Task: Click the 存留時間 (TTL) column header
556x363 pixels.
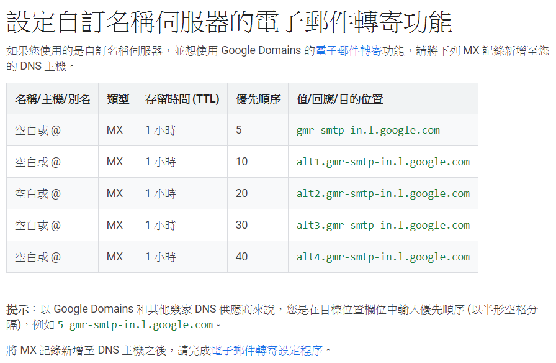Action: coord(182,99)
